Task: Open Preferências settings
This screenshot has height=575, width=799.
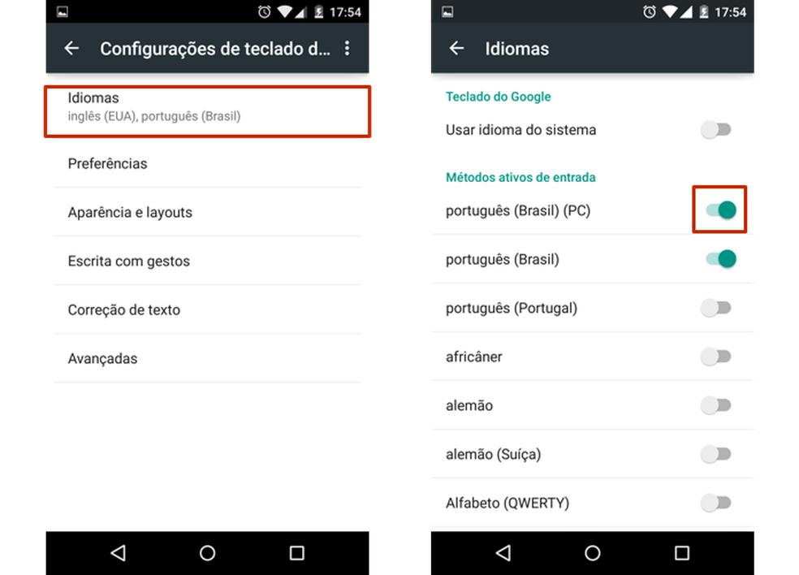Action: (207, 163)
